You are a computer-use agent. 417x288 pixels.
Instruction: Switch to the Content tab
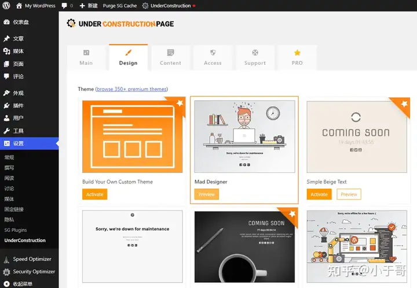pyautogui.click(x=170, y=58)
